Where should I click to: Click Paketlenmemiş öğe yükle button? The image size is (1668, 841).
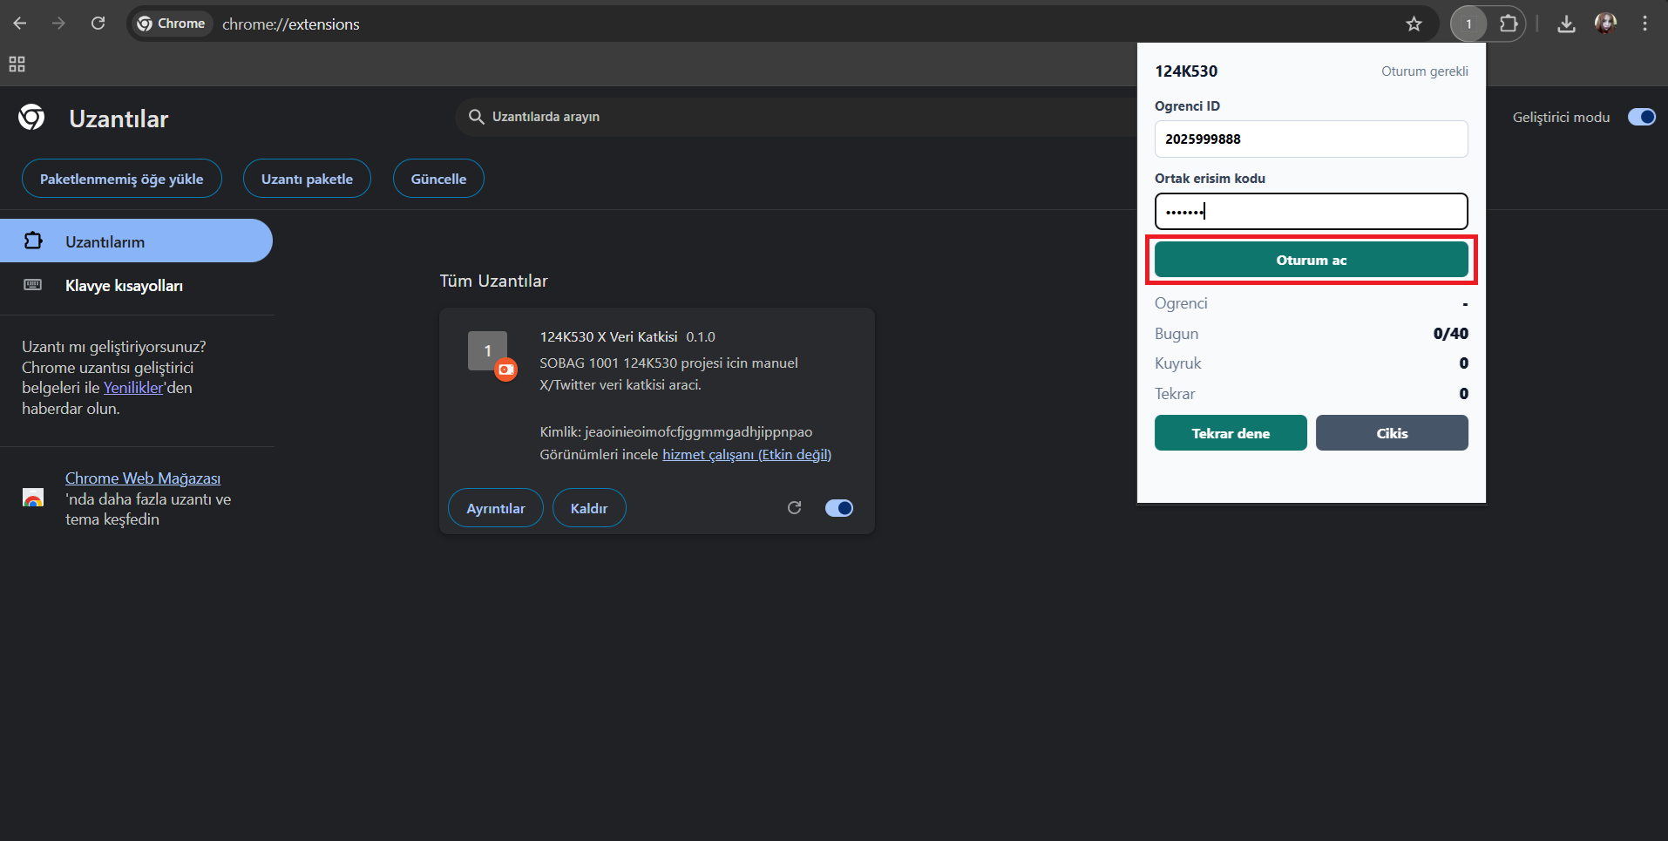pos(121,179)
